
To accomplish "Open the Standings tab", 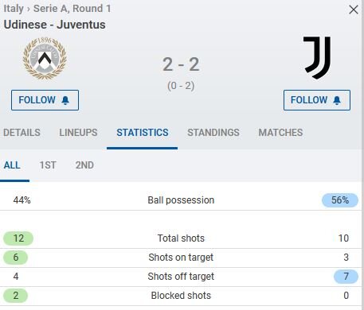I will [x=213, y=133].
